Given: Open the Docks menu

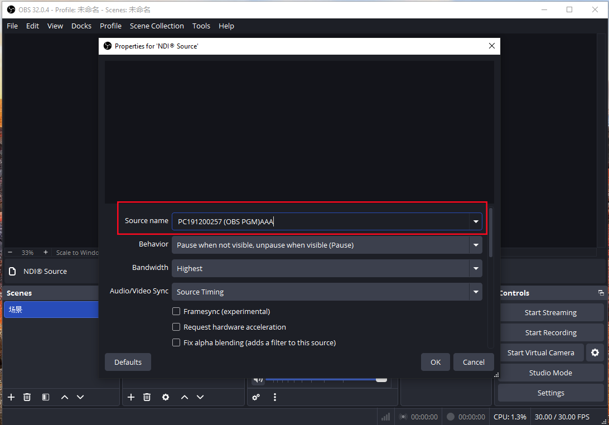Looking at the screenshot, I should point(81,26).
